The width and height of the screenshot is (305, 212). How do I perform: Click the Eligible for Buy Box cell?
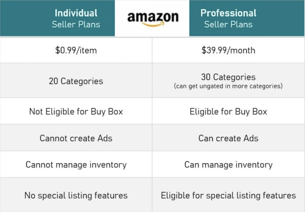228,111
